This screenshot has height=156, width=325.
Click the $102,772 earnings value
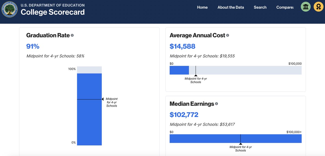(184, 115)
